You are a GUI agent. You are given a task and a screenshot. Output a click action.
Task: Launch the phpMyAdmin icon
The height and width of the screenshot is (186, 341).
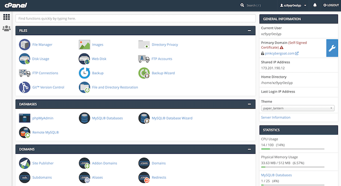[x=25, y=118]
